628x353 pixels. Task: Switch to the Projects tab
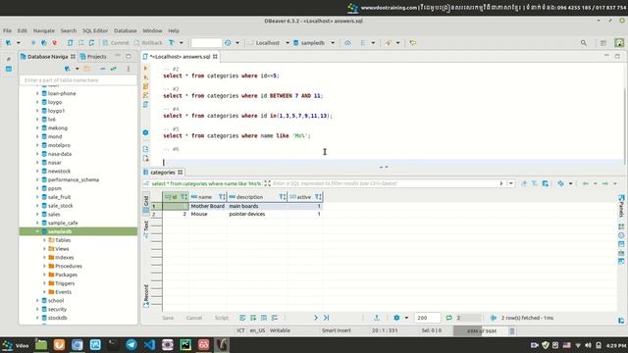[93, 57]
